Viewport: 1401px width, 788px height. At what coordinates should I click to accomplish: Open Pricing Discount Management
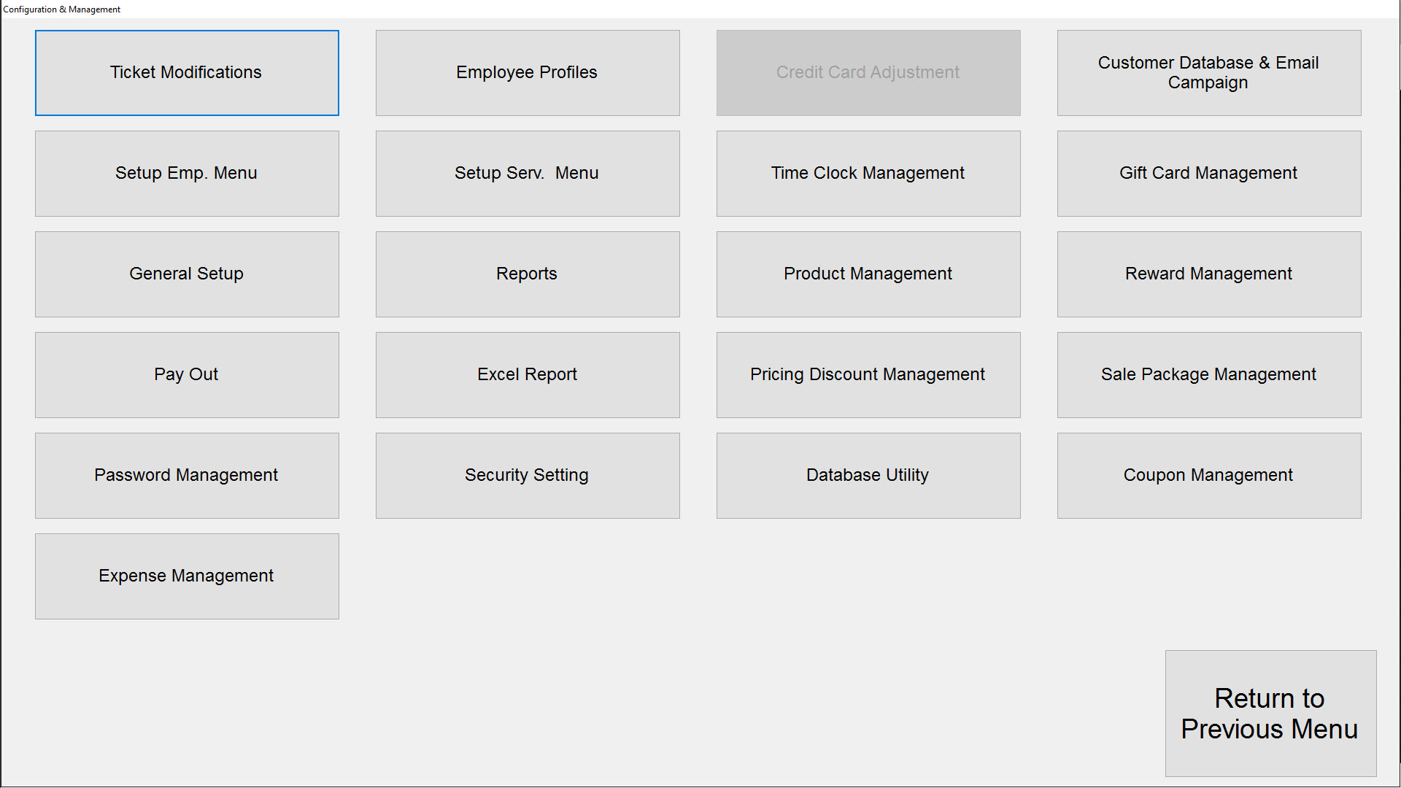(x=868, y=375)
